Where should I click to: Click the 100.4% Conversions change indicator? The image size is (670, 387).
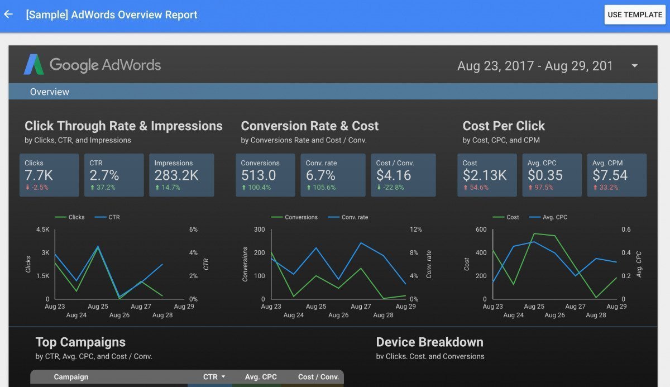point(256,188)
